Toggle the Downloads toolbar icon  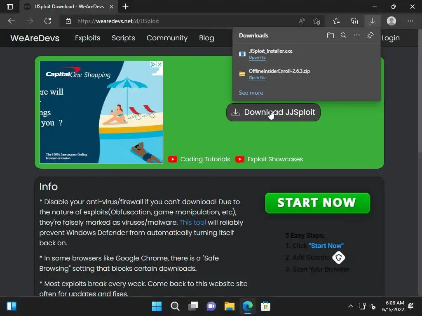pos(373,21)
